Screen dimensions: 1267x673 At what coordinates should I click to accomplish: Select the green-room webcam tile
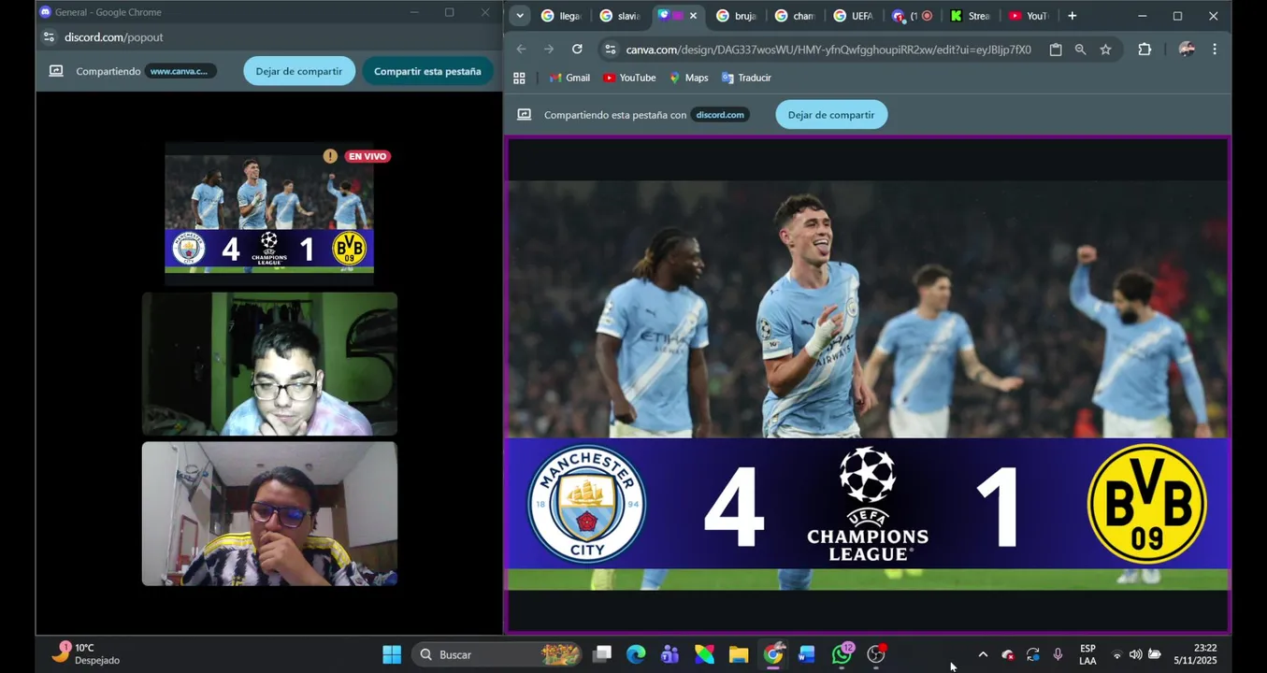tap(269, 364)
